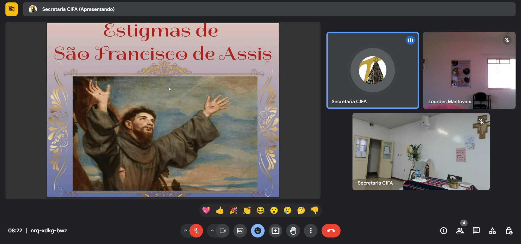Open the chat panel
Image resolution: width=521 pixels, height=244 pixels.
476,231
